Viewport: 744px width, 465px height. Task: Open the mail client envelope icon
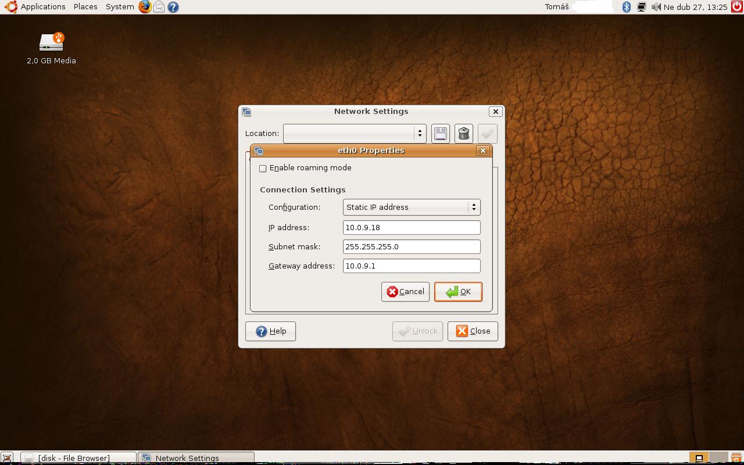[x=159, y=7]
